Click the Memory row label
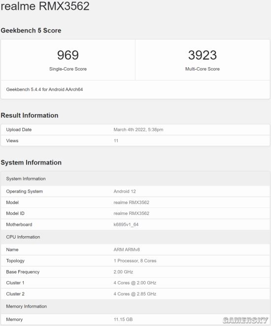Image resolution: width=271 pixels, height=326 pixels. click(x=14, y=320)
